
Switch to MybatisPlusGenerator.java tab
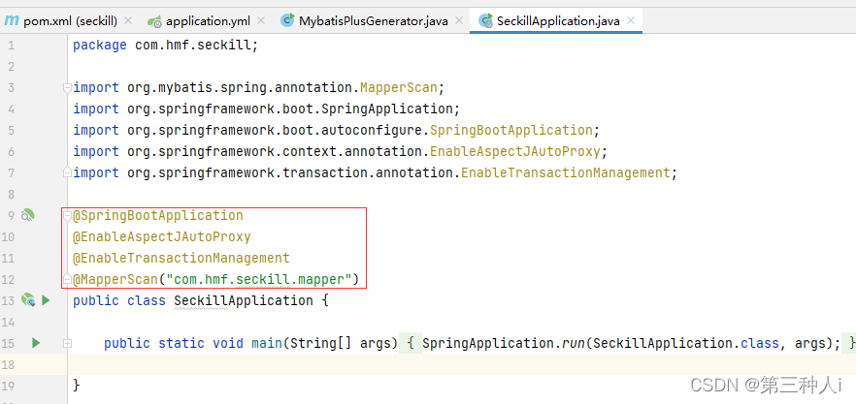pos(373,20)
